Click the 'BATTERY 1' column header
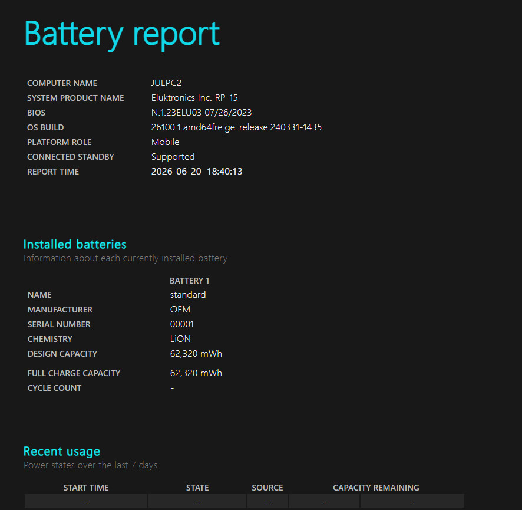 coord(190,281)
